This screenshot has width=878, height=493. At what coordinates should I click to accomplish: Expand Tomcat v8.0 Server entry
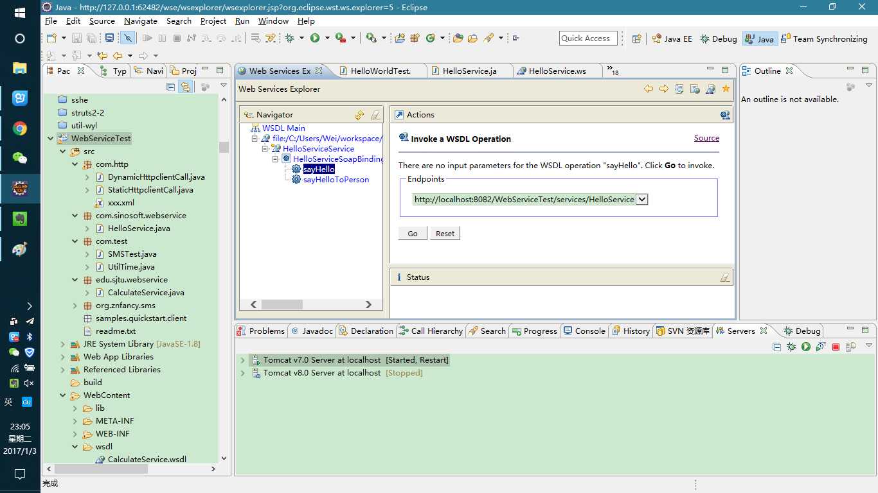click(242, 373)
